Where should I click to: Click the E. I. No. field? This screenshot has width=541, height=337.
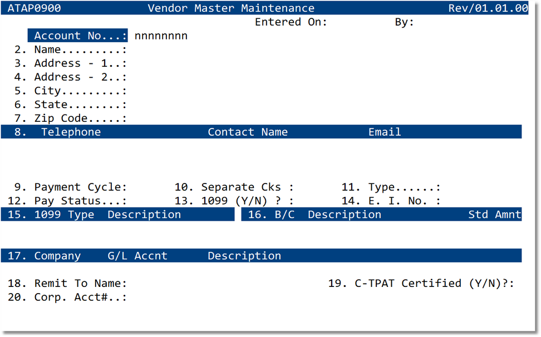click(x=404, y=201)
